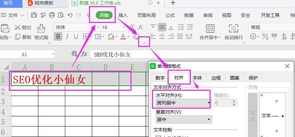Toggle Italic formatting
Viewport: 295px width, 137px height.
point(67,36)
